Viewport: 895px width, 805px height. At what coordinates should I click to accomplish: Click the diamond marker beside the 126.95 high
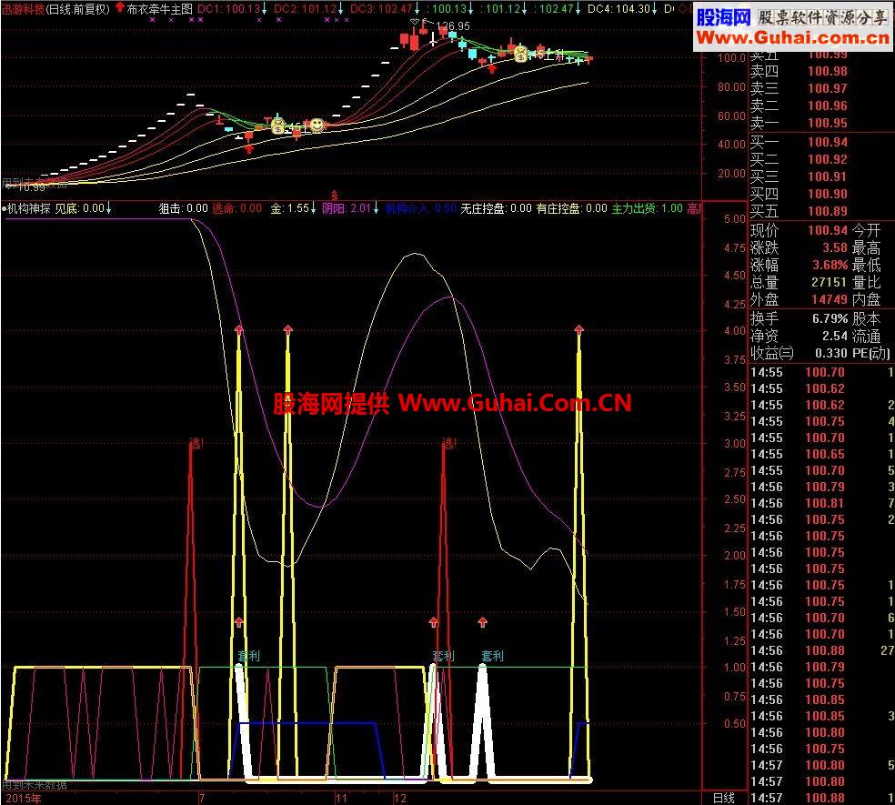point(415,22)
